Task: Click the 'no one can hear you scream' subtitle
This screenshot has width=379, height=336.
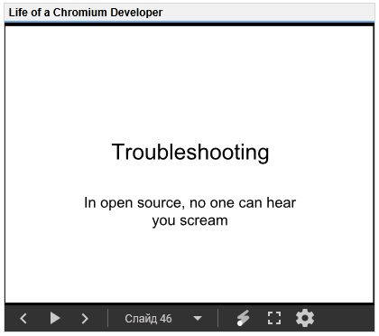Action: pos(190,211)
